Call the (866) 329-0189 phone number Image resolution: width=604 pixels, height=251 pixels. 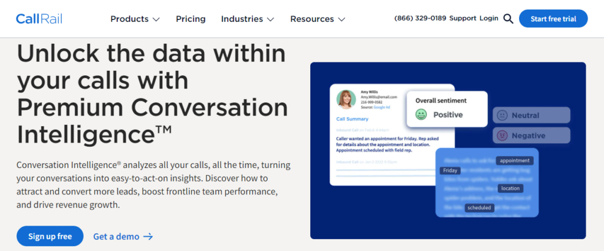coord(420,18)
